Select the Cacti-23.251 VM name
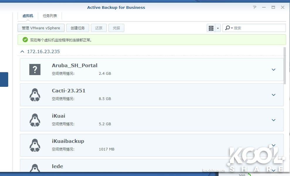Screen dimensions: 290x176 (x=69, y=91)
